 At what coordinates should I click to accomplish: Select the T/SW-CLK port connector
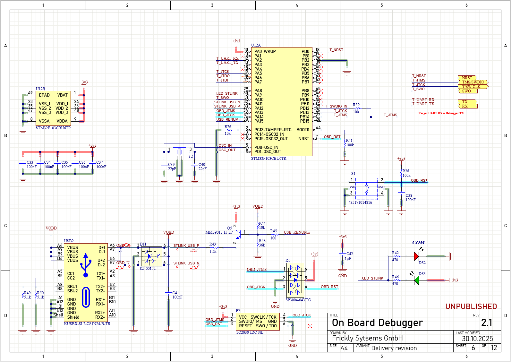[472, 87]
